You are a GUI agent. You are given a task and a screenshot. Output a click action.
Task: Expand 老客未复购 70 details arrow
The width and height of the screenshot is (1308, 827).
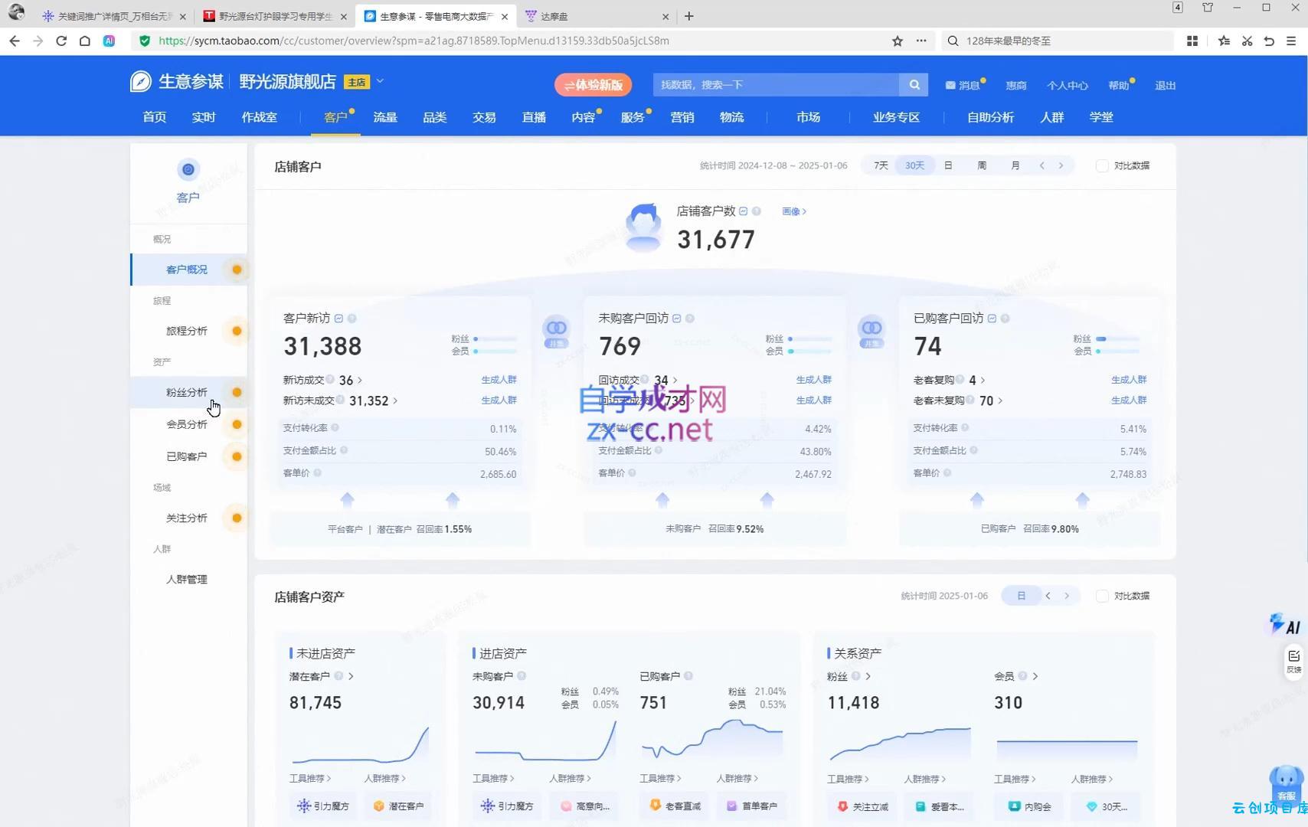coord(1000,401)
